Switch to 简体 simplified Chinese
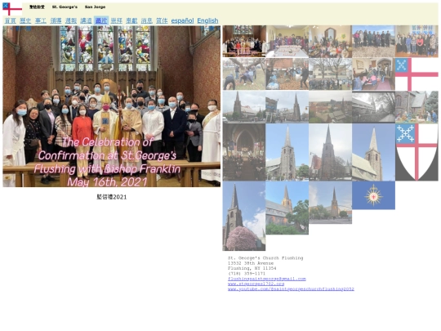This screenshot has height=331, width=441. point(162,20)
